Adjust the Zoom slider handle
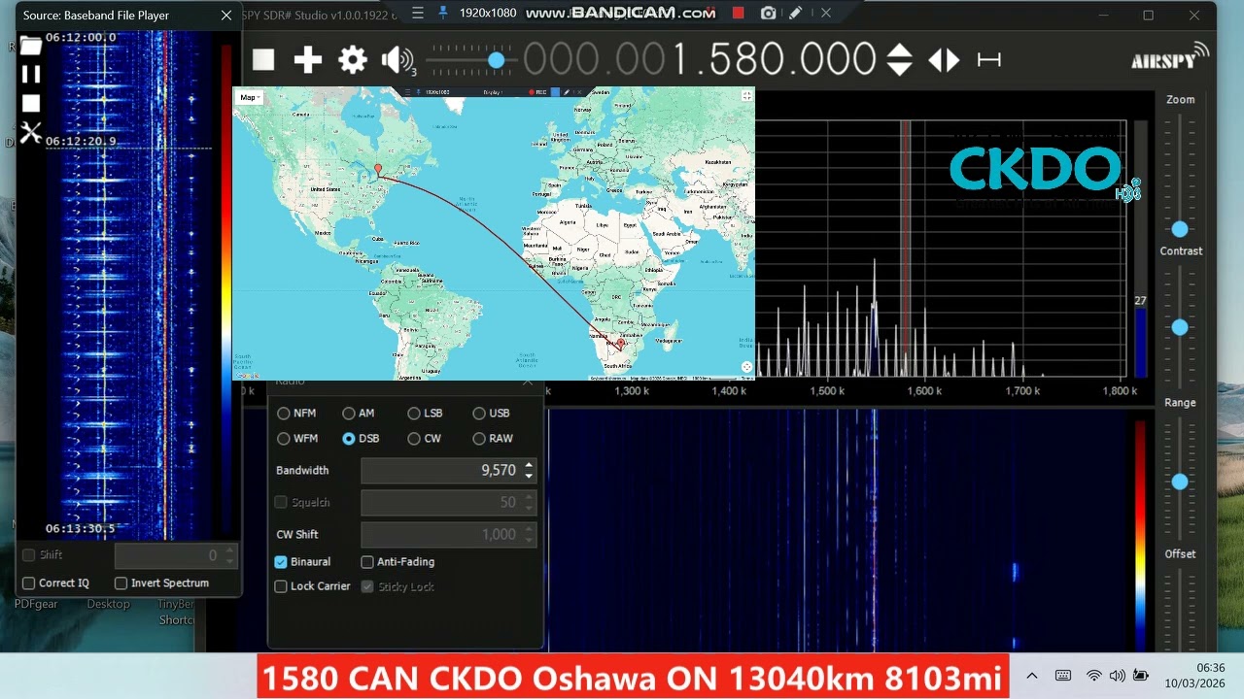The height and width of the screenshot is (699, 1244). (x=1180, y=229)
